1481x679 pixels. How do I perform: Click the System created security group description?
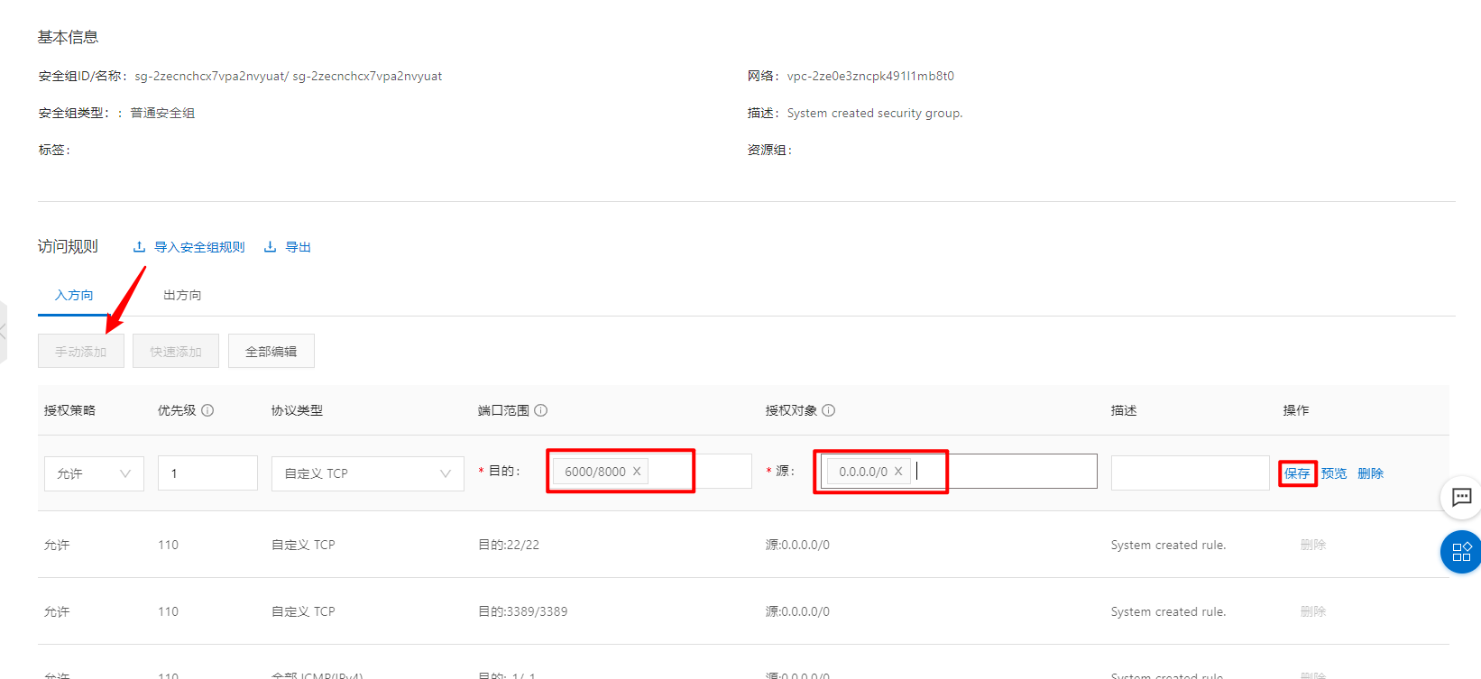(x=875, y=113)
